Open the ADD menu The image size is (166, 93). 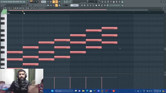(x=6, y=2)
